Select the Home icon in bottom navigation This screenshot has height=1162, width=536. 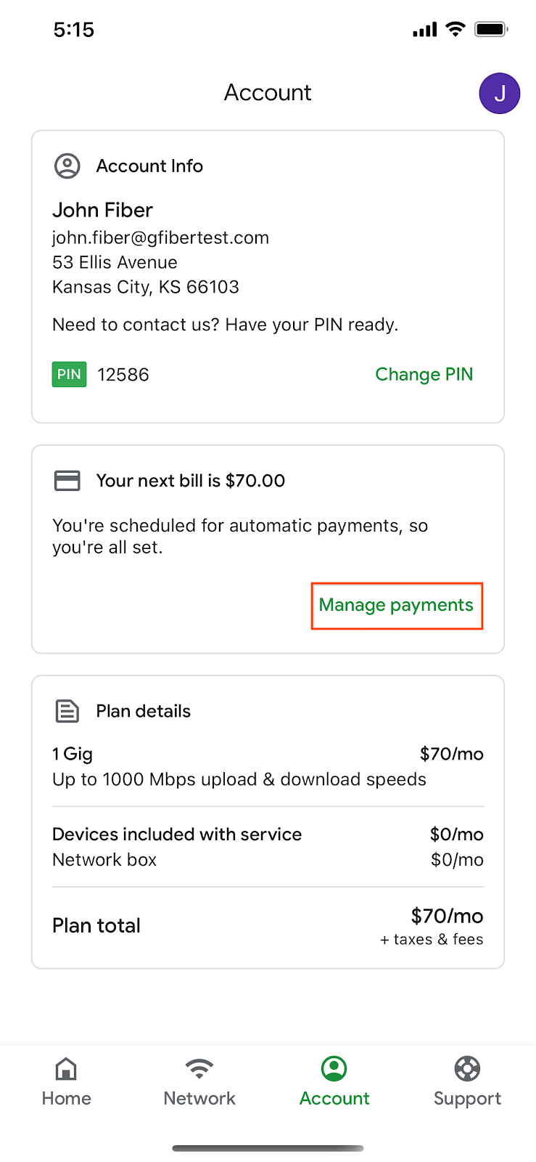[x=66, y=1068]
